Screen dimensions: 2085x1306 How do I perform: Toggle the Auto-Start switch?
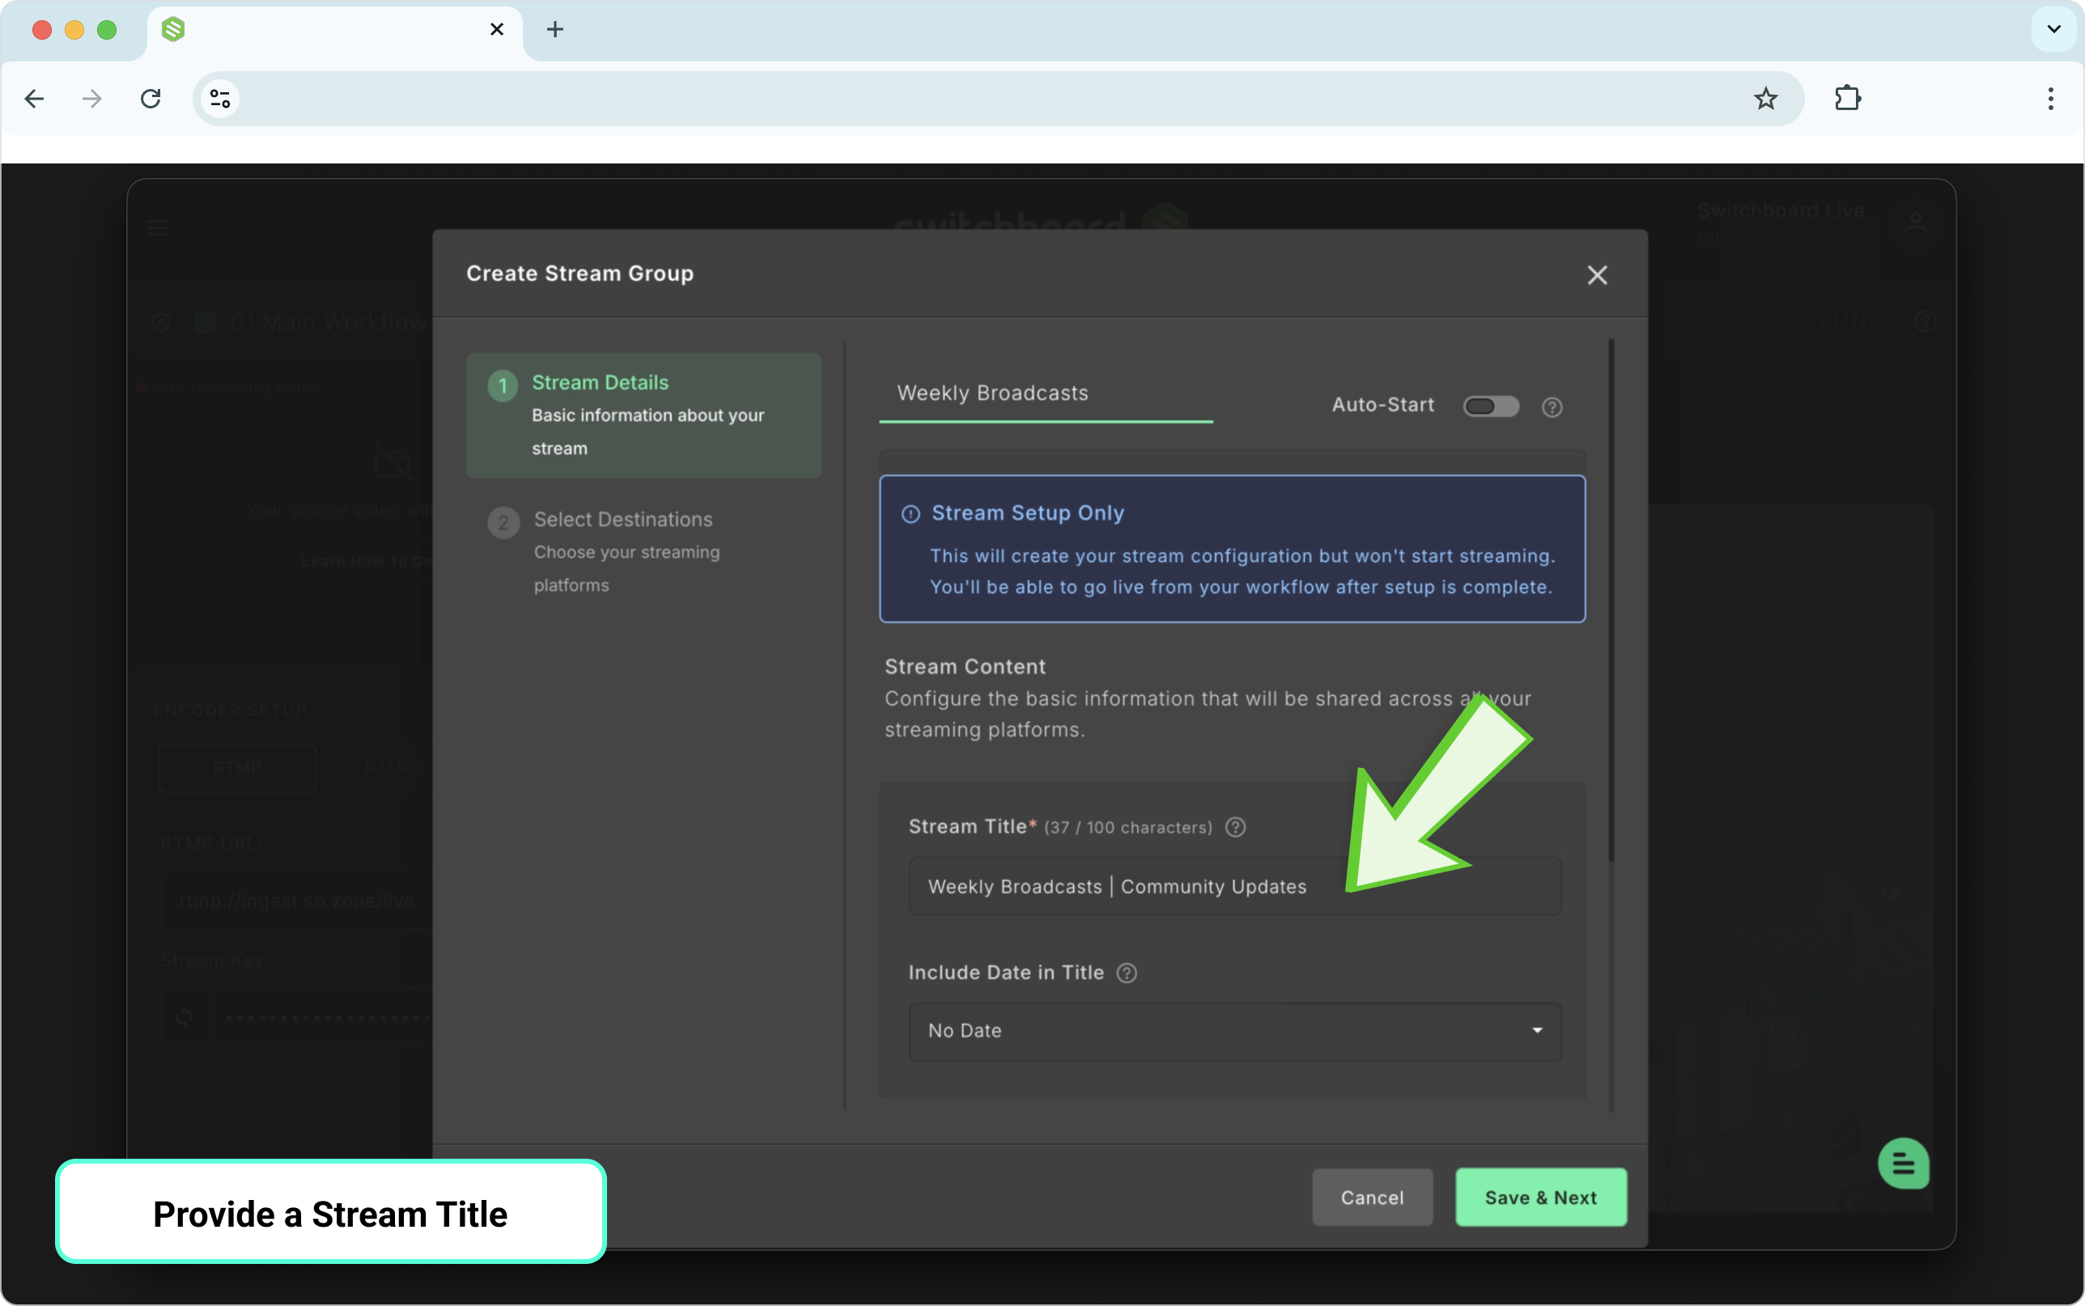click(x=1491, y=406)
